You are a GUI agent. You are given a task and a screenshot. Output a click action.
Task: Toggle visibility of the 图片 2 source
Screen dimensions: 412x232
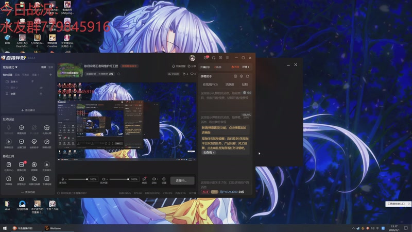pos(41,88)
